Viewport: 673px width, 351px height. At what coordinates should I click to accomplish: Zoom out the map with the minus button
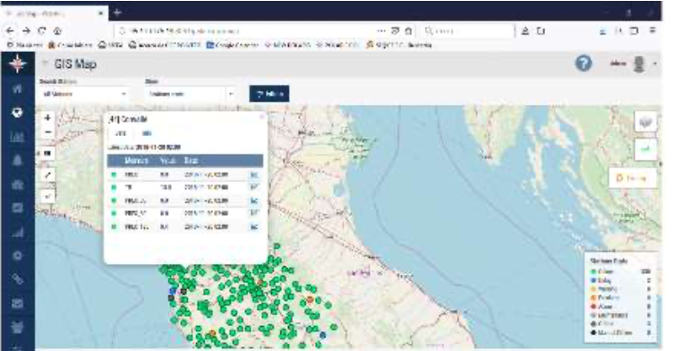48,132
